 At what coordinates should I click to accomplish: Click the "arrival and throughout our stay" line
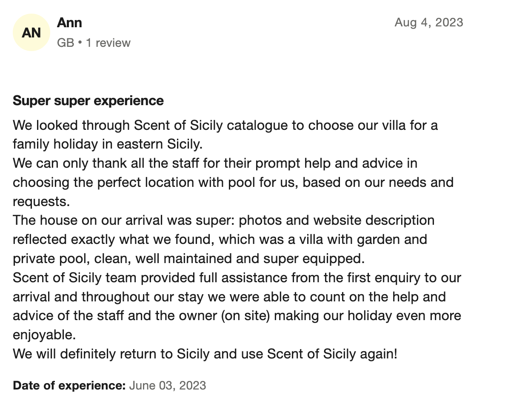tap(229, 296)
